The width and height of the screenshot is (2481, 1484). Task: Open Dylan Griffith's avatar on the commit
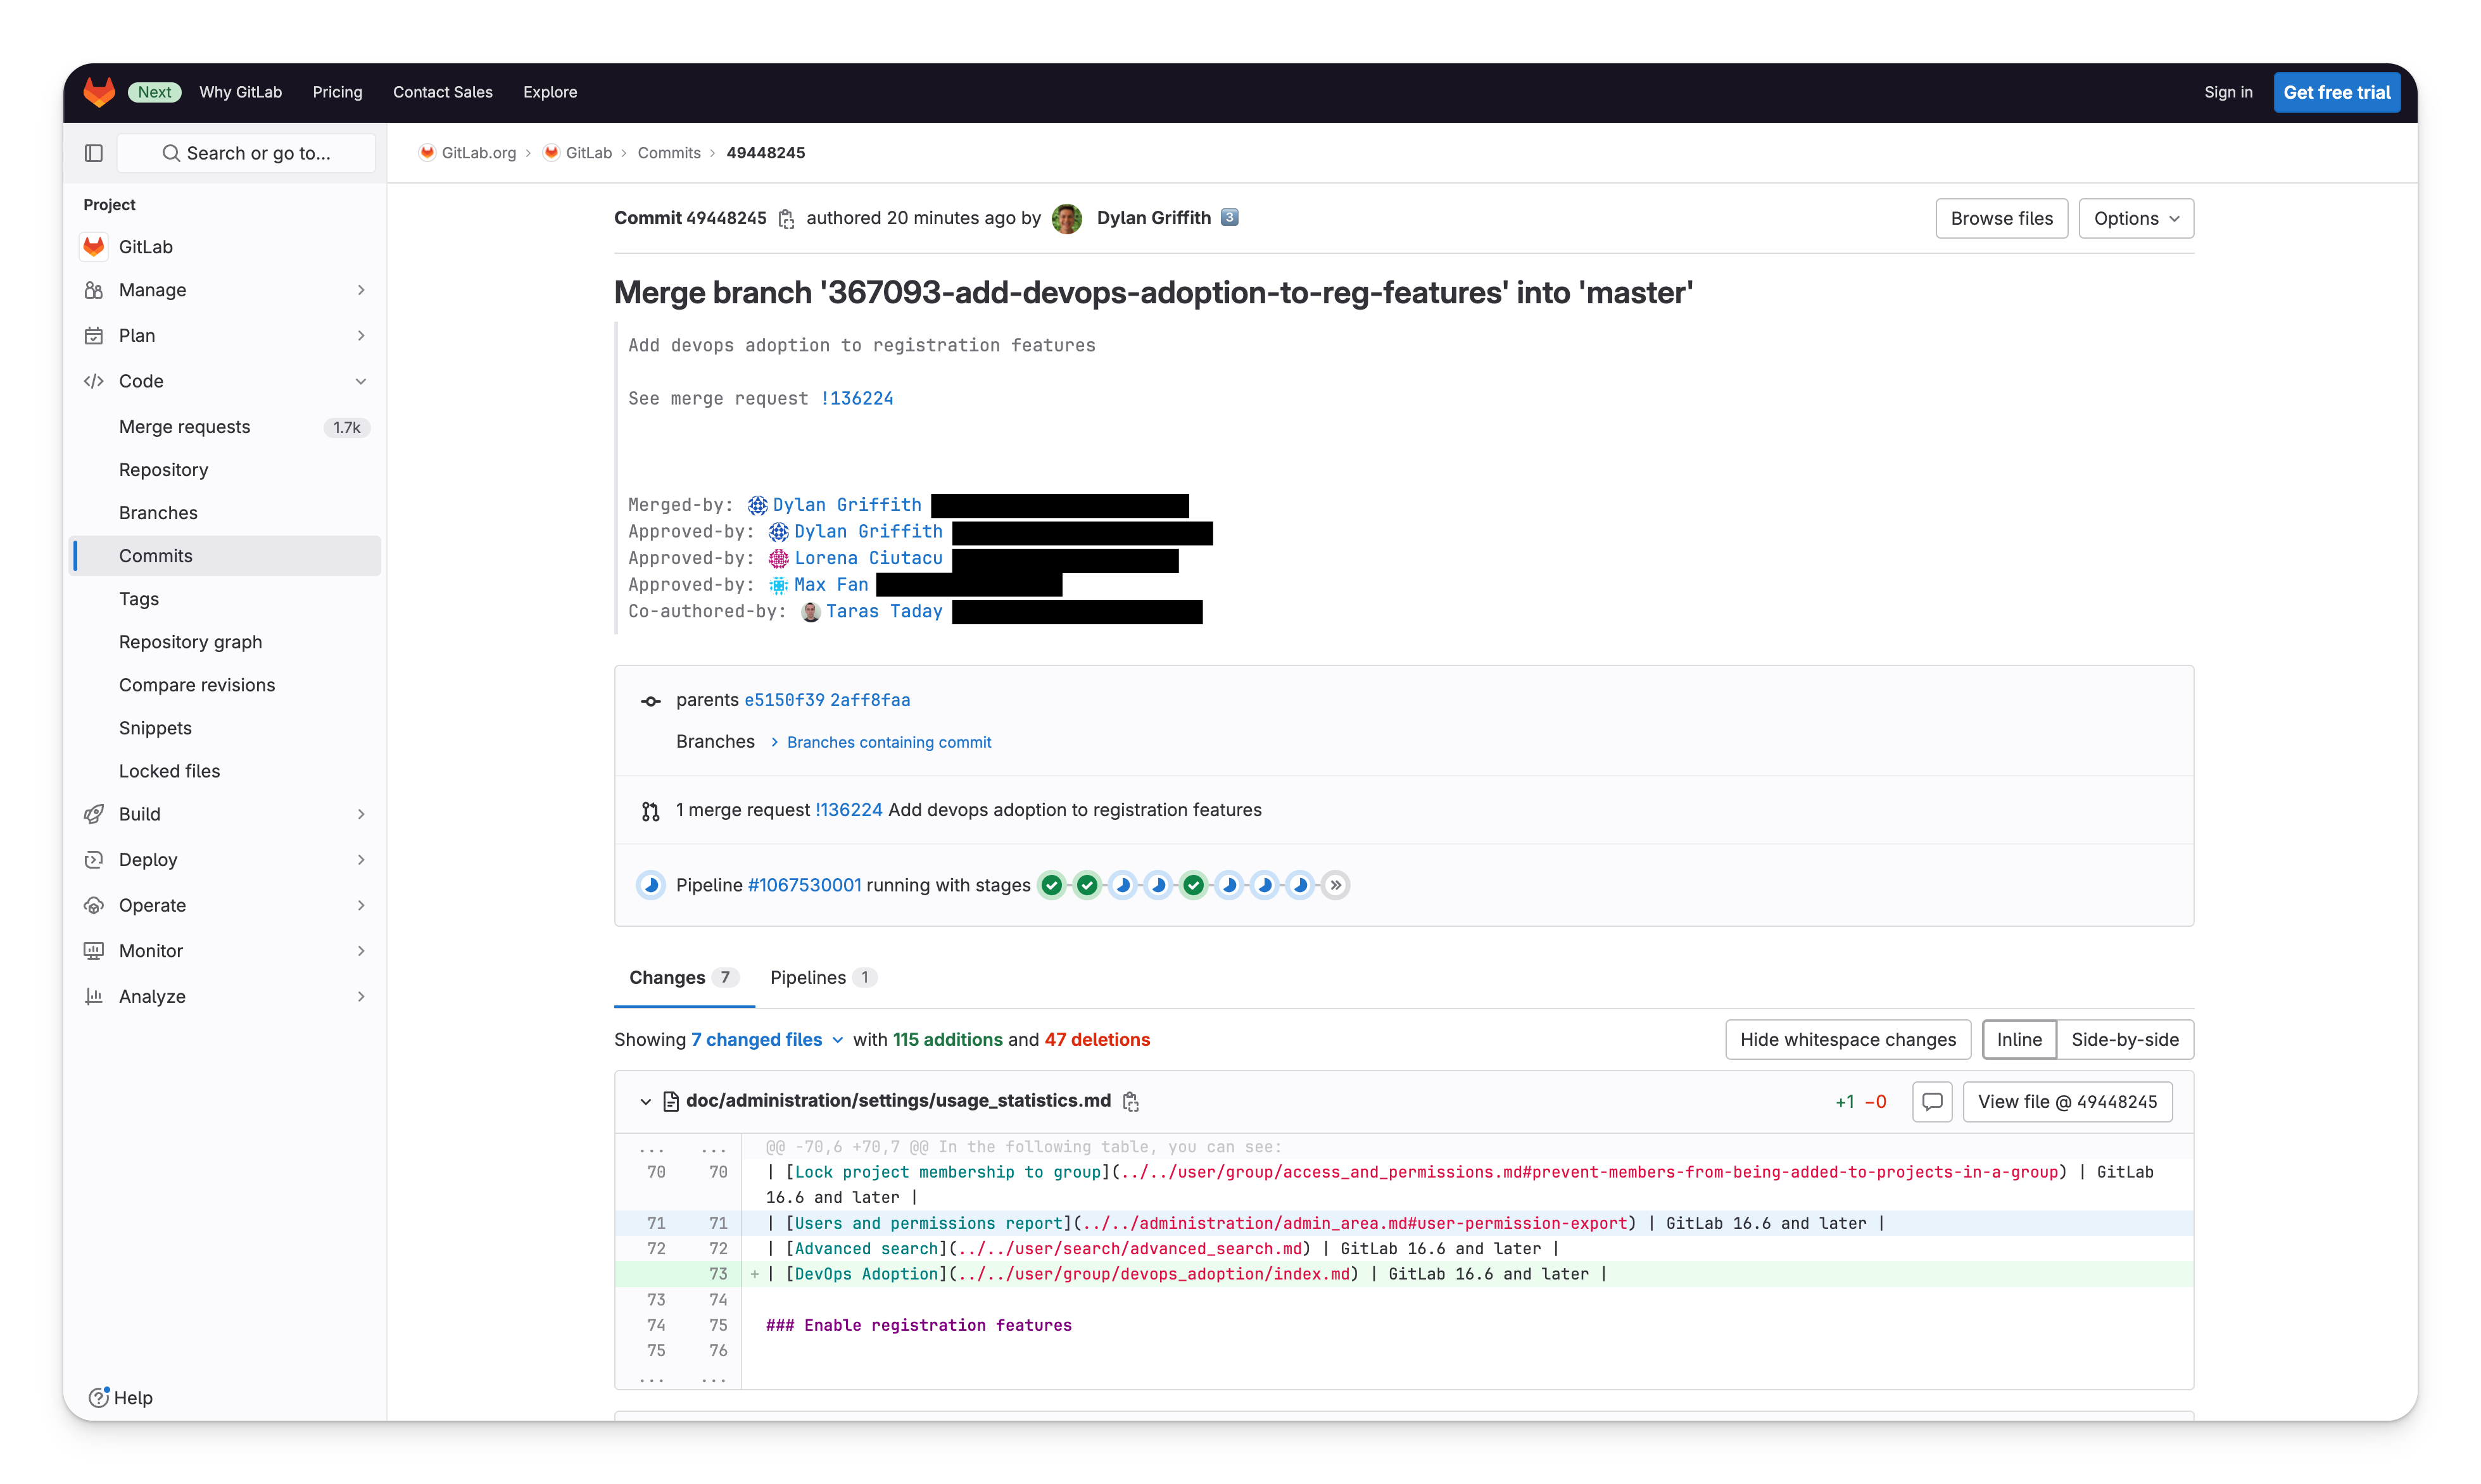[1067, 218]
